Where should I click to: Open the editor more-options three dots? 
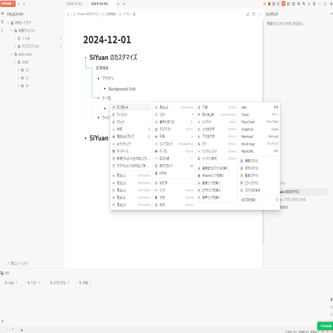click(259, 15)
